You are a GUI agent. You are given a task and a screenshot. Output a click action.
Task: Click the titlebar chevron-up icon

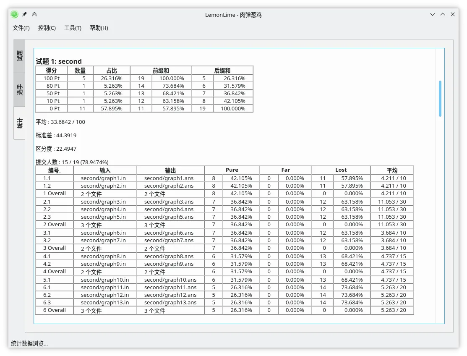click(x=442, y=14)
